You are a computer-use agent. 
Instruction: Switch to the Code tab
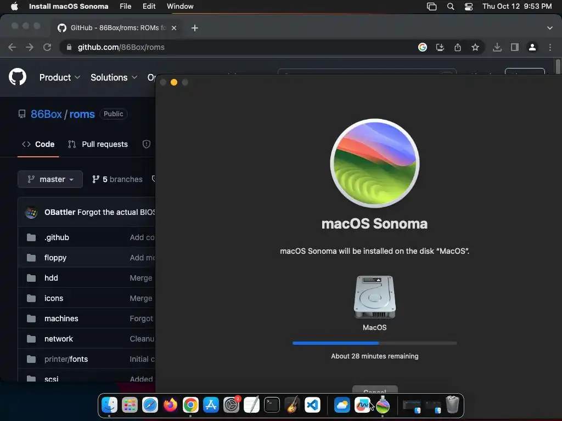click(x=38, y=144)
